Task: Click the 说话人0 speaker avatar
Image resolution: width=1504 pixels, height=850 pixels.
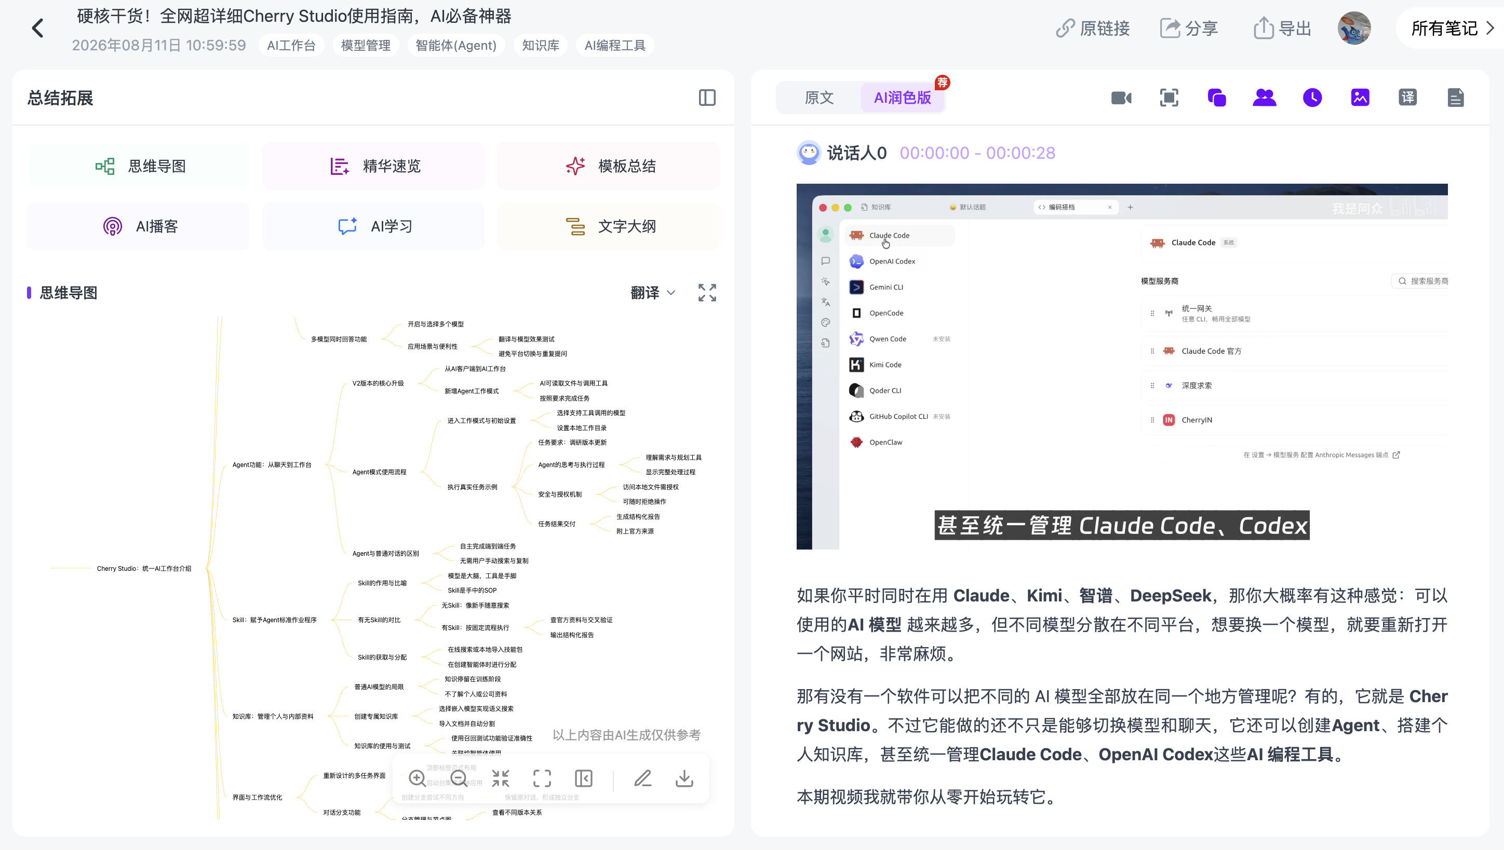Action: [809, 153]
